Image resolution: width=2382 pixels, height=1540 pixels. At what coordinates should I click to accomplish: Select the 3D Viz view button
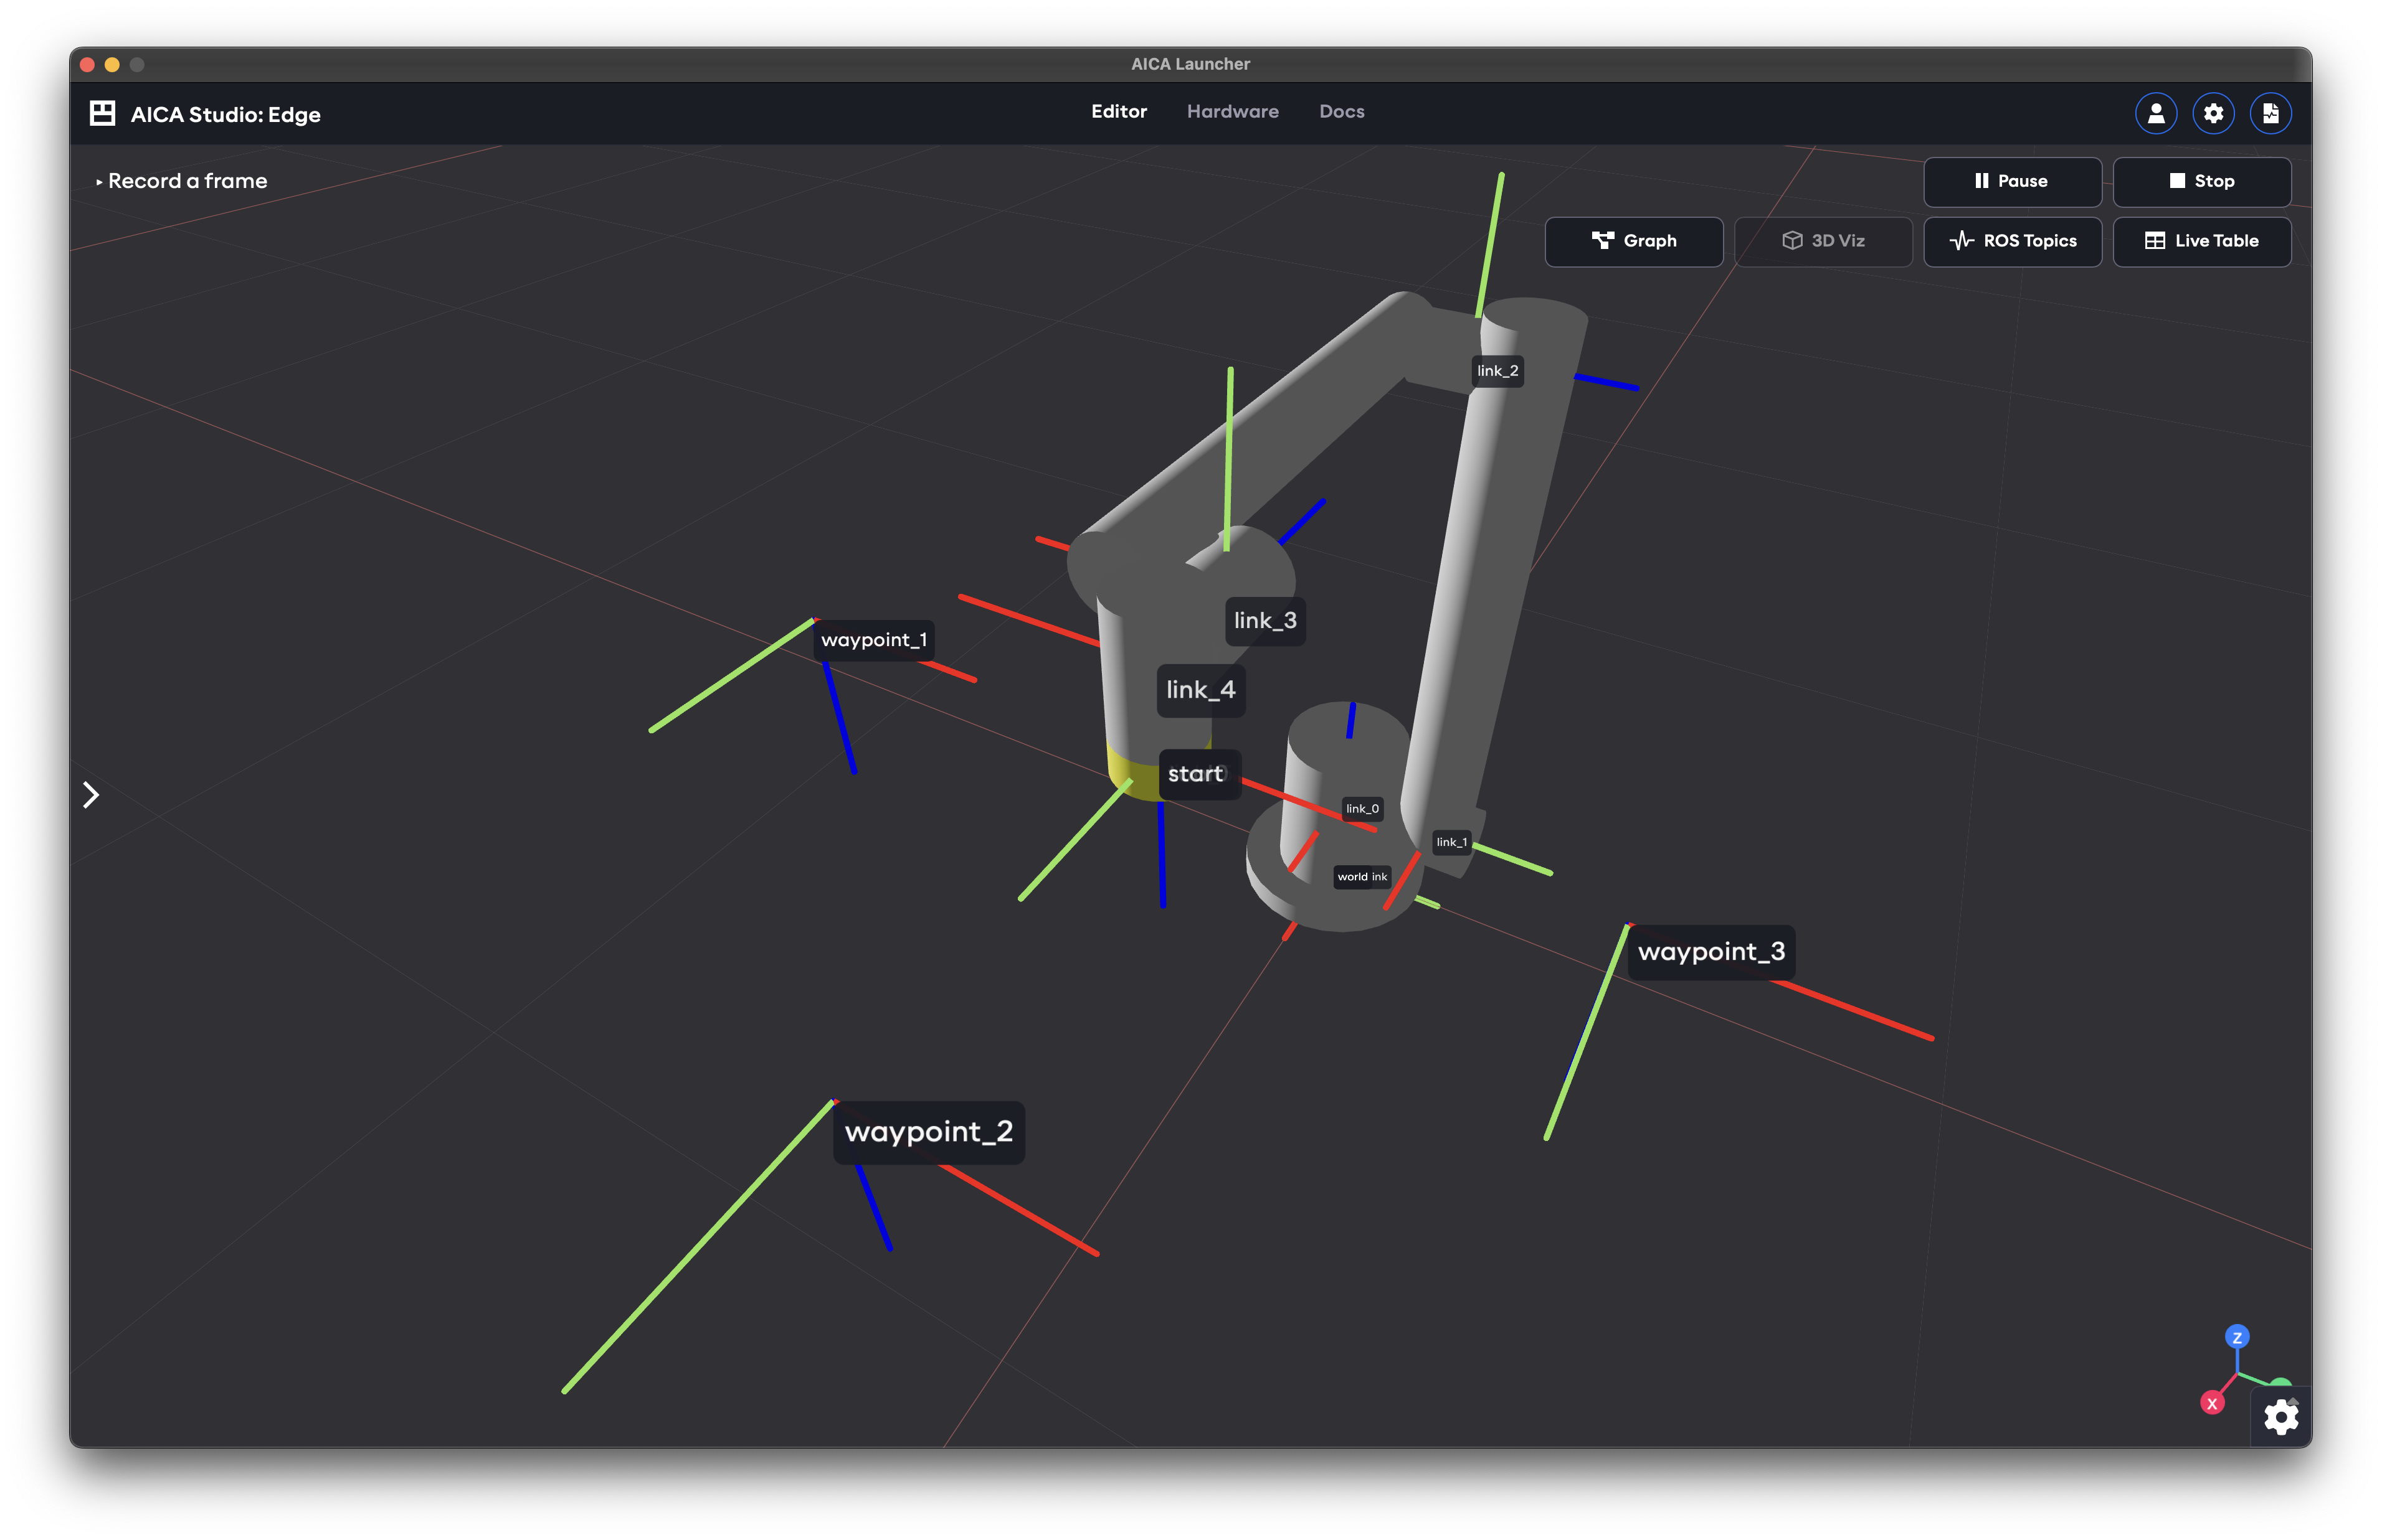pos(1823,241)
